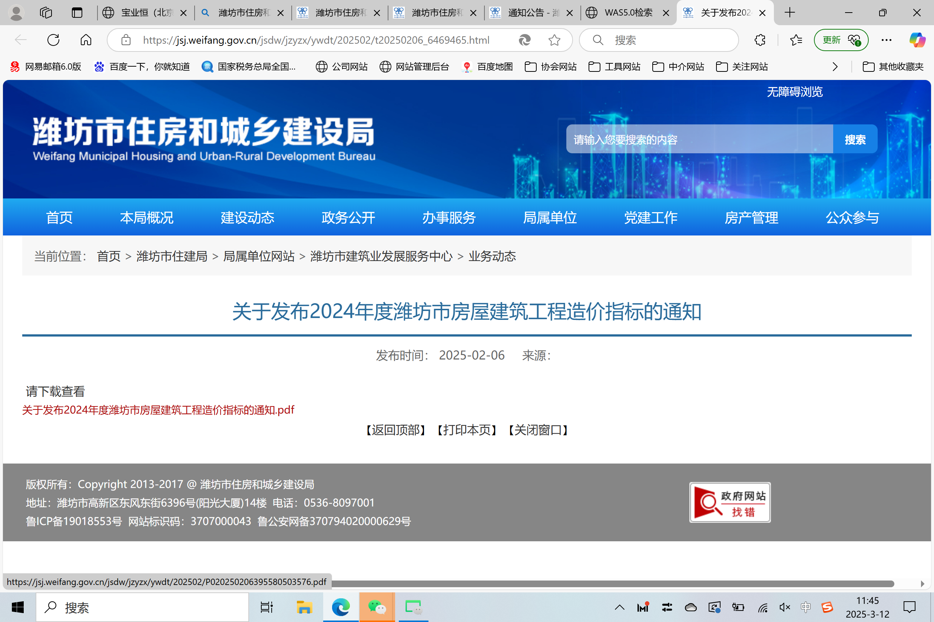
Task: Download the 造价指标的通知.pdf attachment link
Action: click(x=158, y=410)
